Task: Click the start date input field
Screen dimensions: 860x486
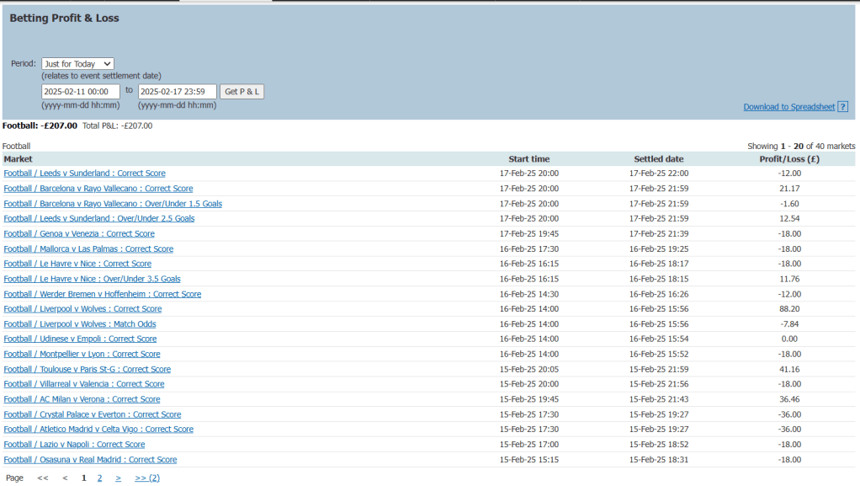Action: (81, 91)
